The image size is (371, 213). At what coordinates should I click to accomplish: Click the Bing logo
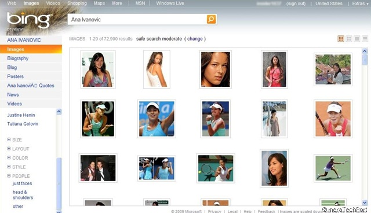pyautogui.click(x=29, y=20)
